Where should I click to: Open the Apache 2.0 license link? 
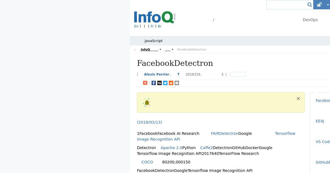[171, 148]
